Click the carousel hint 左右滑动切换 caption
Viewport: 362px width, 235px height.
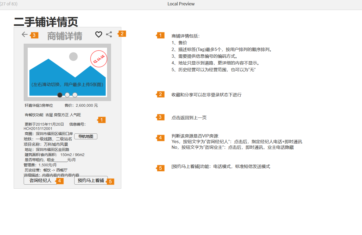click(67, 84)
